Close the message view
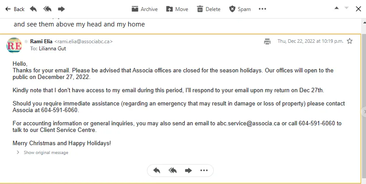This screenshot has width=366, height=184. point(358,9)
